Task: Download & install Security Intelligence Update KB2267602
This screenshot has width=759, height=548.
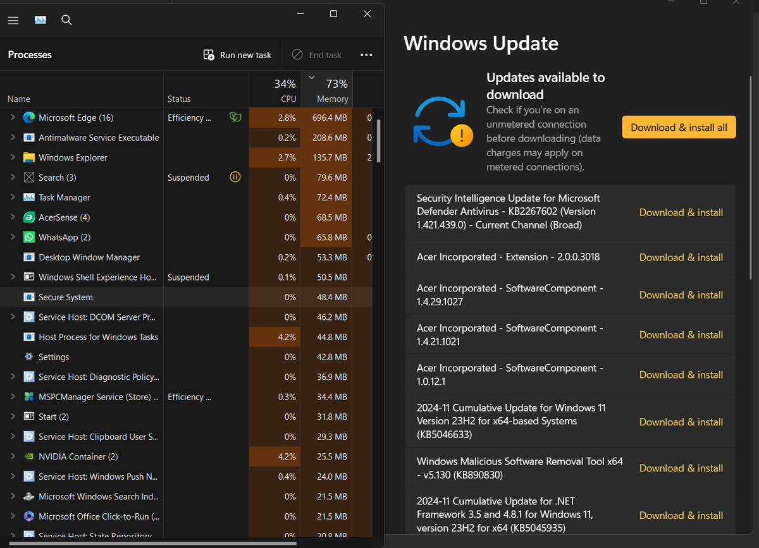Action: pyautogui.click(x=681, y=212)
